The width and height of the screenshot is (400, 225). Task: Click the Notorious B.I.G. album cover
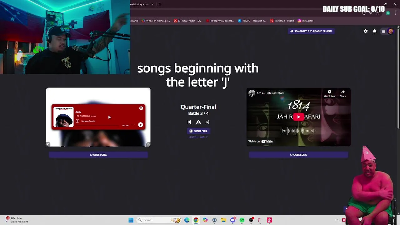63,117
